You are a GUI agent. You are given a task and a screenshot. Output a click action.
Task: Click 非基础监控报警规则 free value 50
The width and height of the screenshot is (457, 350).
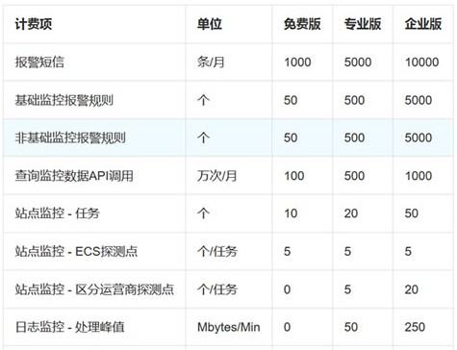click(x=291, y=137)
